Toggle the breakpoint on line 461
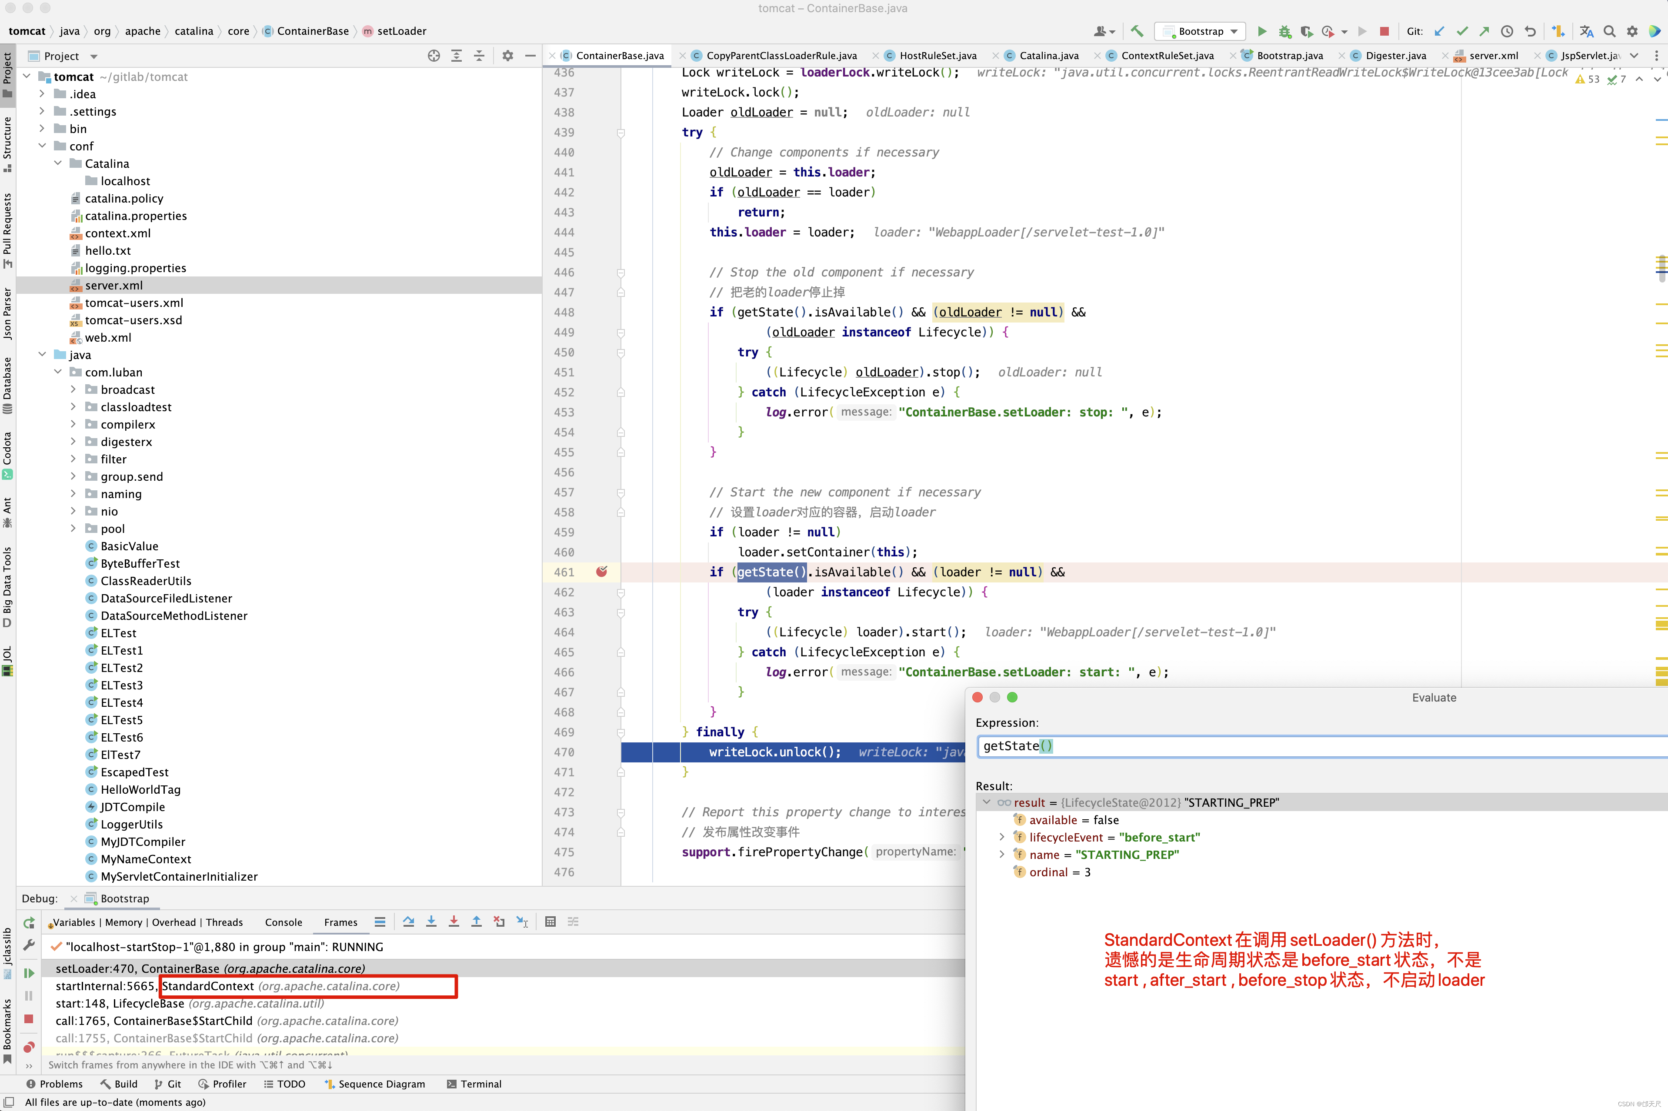The image size is (1668, 1111). (x=602, y=572)
